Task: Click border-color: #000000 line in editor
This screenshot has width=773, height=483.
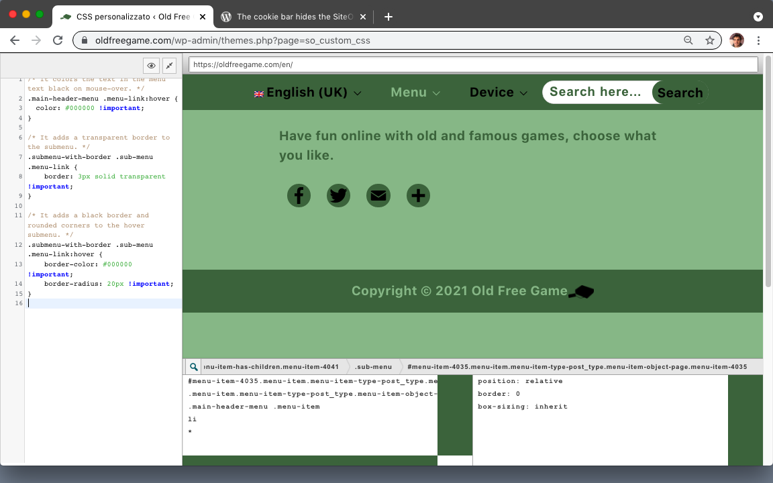Action: tap(89, 264)
